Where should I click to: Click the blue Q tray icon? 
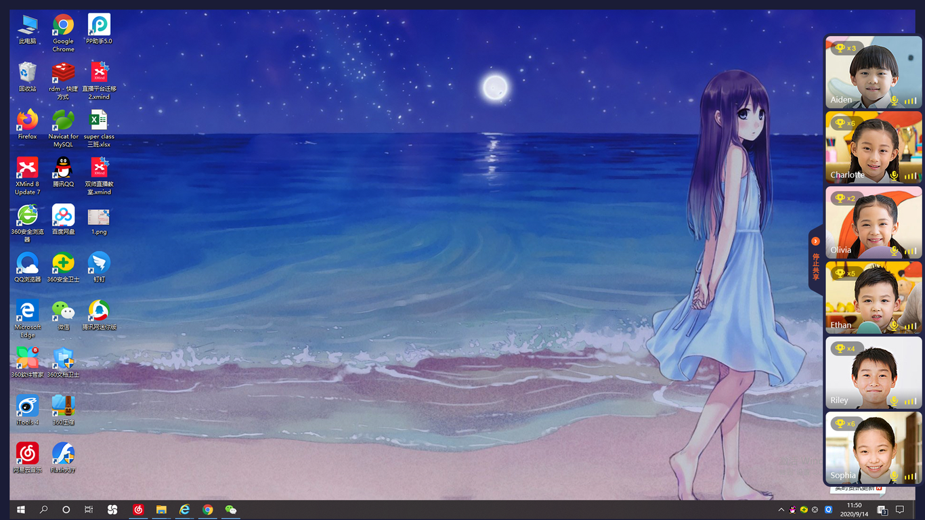click(828, 509)
